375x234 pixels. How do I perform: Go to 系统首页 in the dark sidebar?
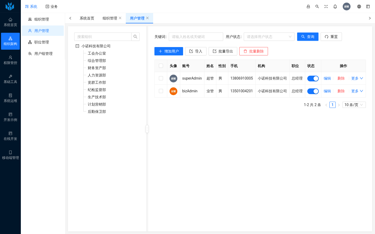coord(10,22)
